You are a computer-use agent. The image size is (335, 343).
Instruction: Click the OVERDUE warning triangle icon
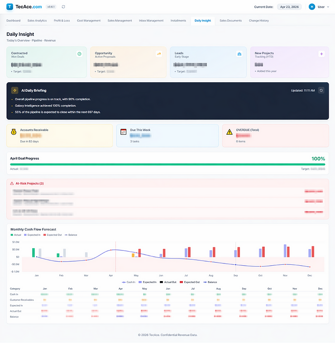click(x=230, y=132)
